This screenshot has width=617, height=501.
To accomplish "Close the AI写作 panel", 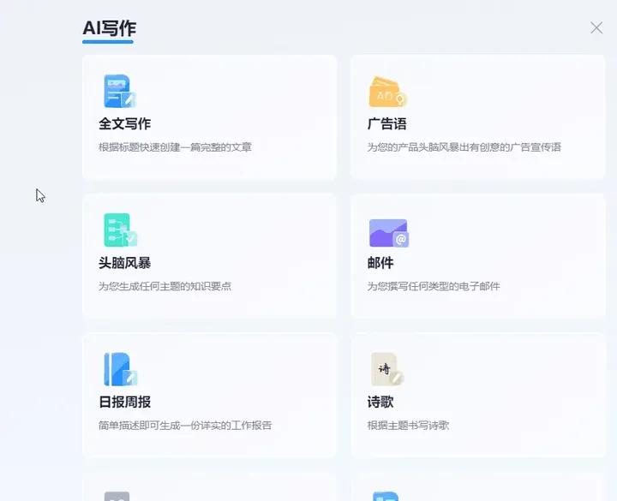I will [x=596, y=28].
